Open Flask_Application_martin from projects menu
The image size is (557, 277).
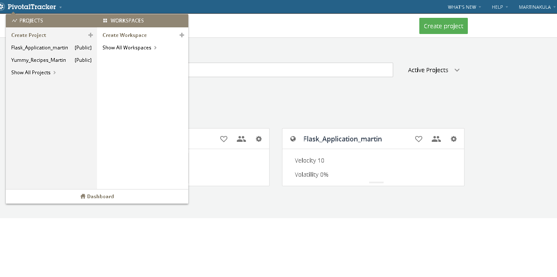[39, 48]
